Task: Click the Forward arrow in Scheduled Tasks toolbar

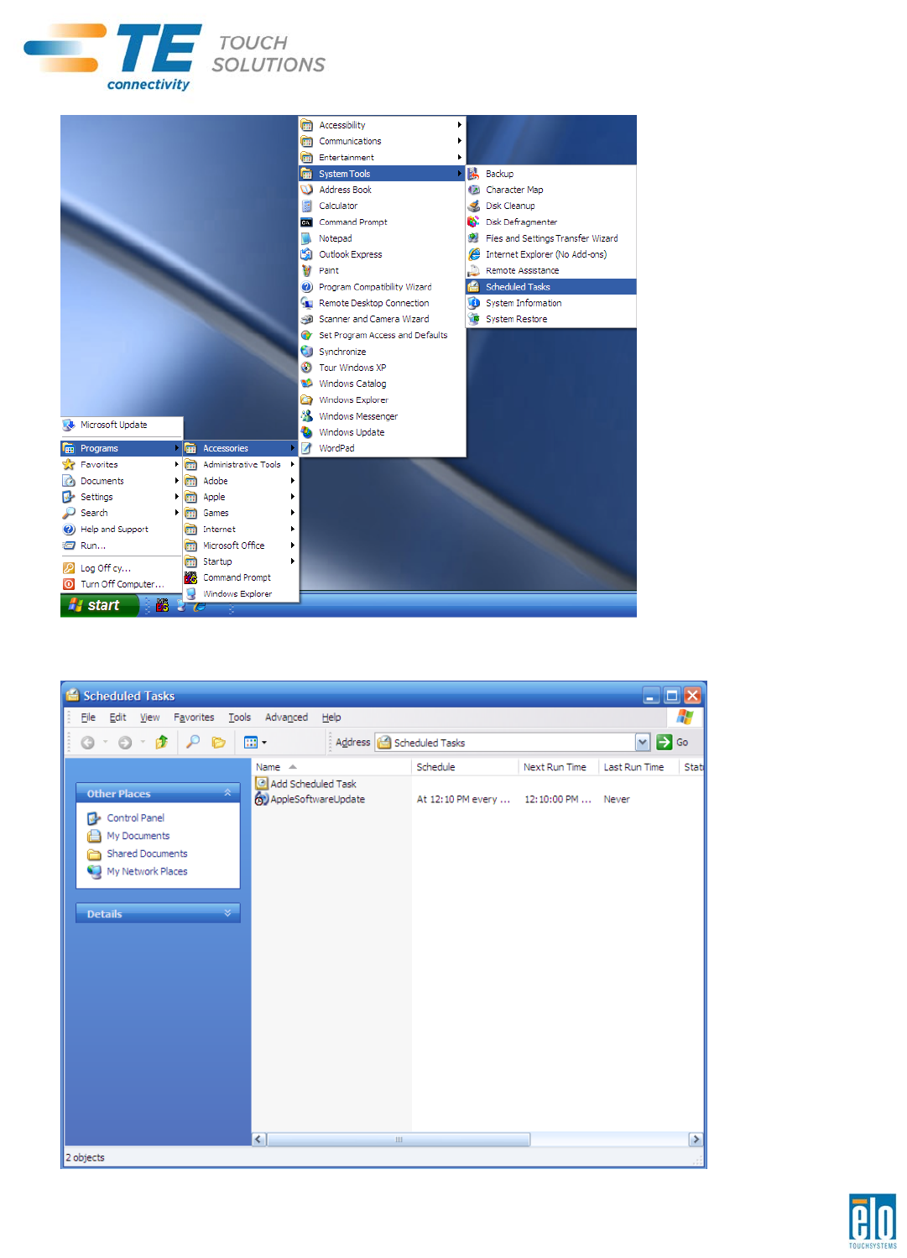Action: [x=125, y=743]
